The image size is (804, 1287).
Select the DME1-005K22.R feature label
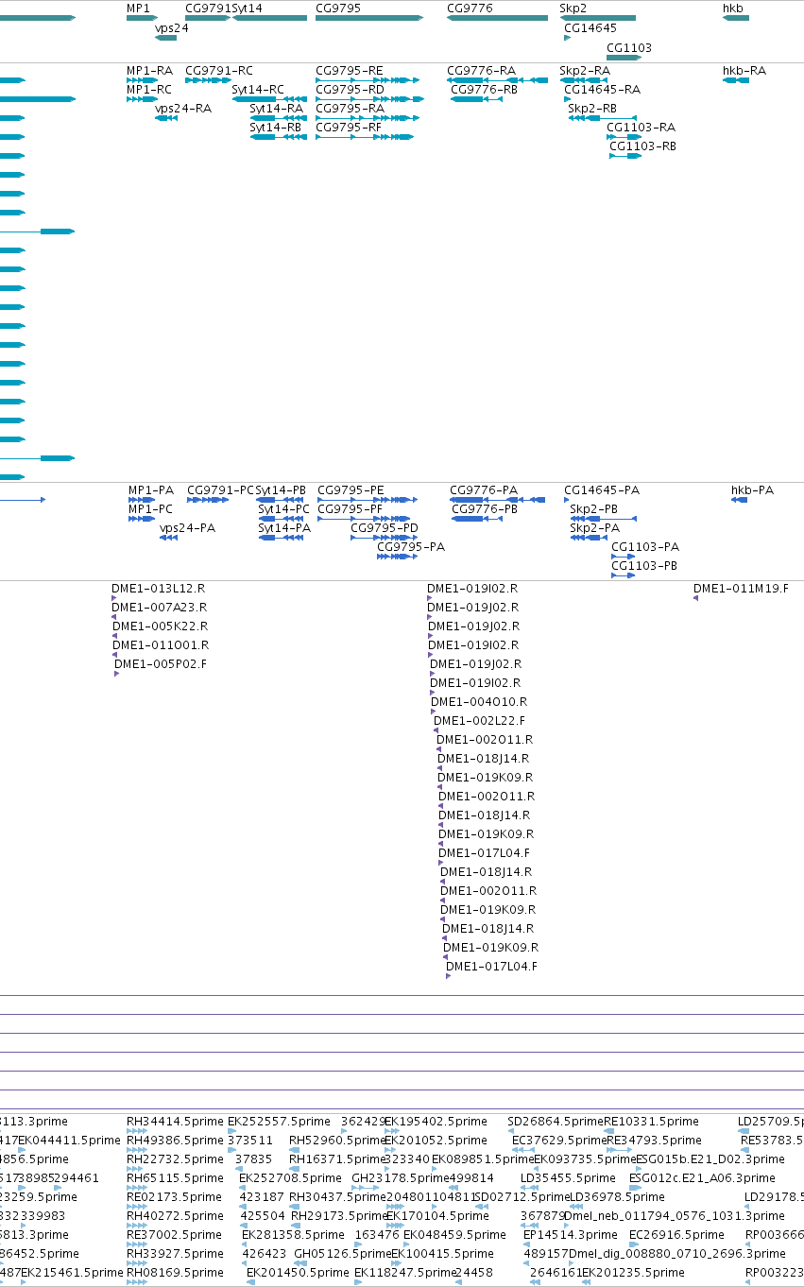pos(161,626)
